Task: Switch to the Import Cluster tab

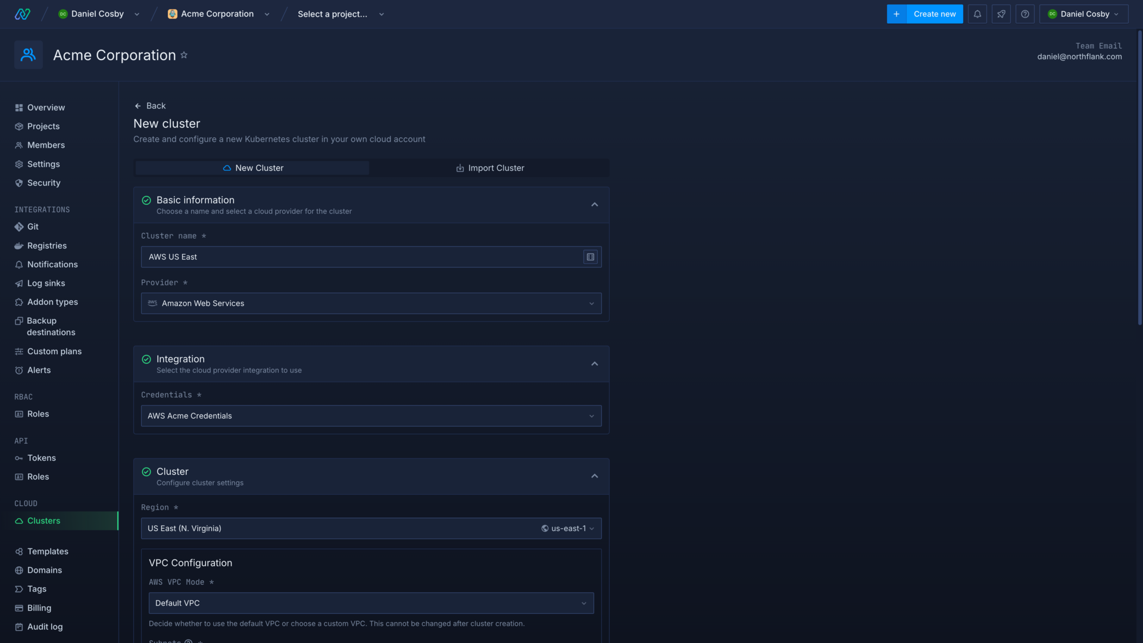Action: click(490, 168)
